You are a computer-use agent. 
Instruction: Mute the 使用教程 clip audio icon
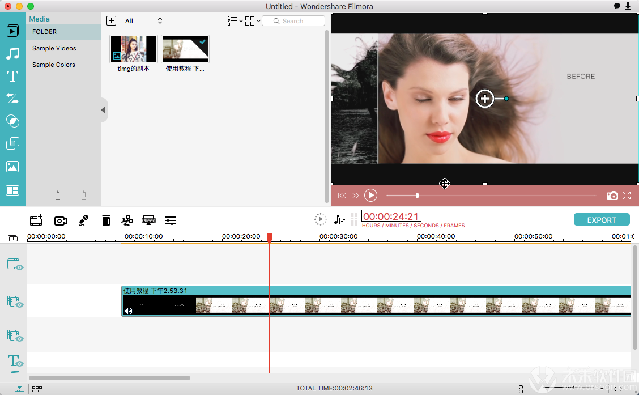pyautogui.click(x=129, y=311)
